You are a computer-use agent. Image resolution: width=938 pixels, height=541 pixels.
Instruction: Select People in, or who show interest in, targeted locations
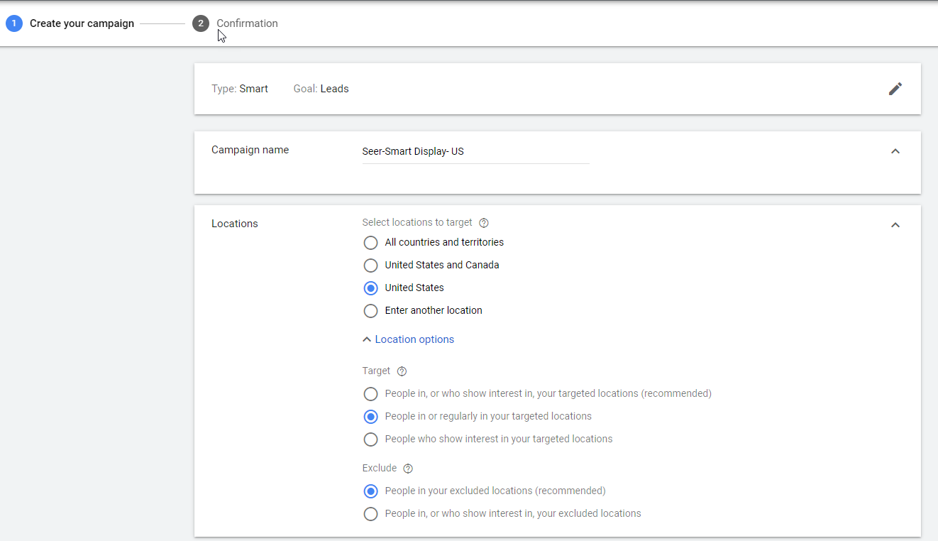(370, 394)
